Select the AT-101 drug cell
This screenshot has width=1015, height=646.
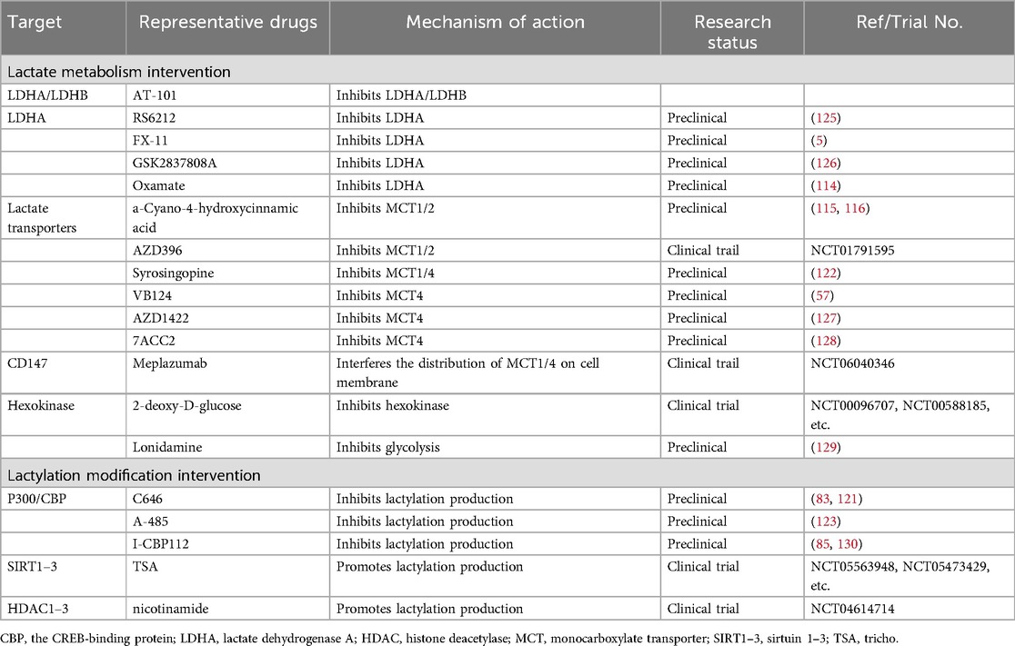pyautogui.click(x=228, y=95)
